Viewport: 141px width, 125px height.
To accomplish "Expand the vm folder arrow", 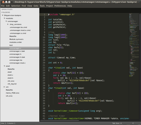I will (x=4, y=87).
